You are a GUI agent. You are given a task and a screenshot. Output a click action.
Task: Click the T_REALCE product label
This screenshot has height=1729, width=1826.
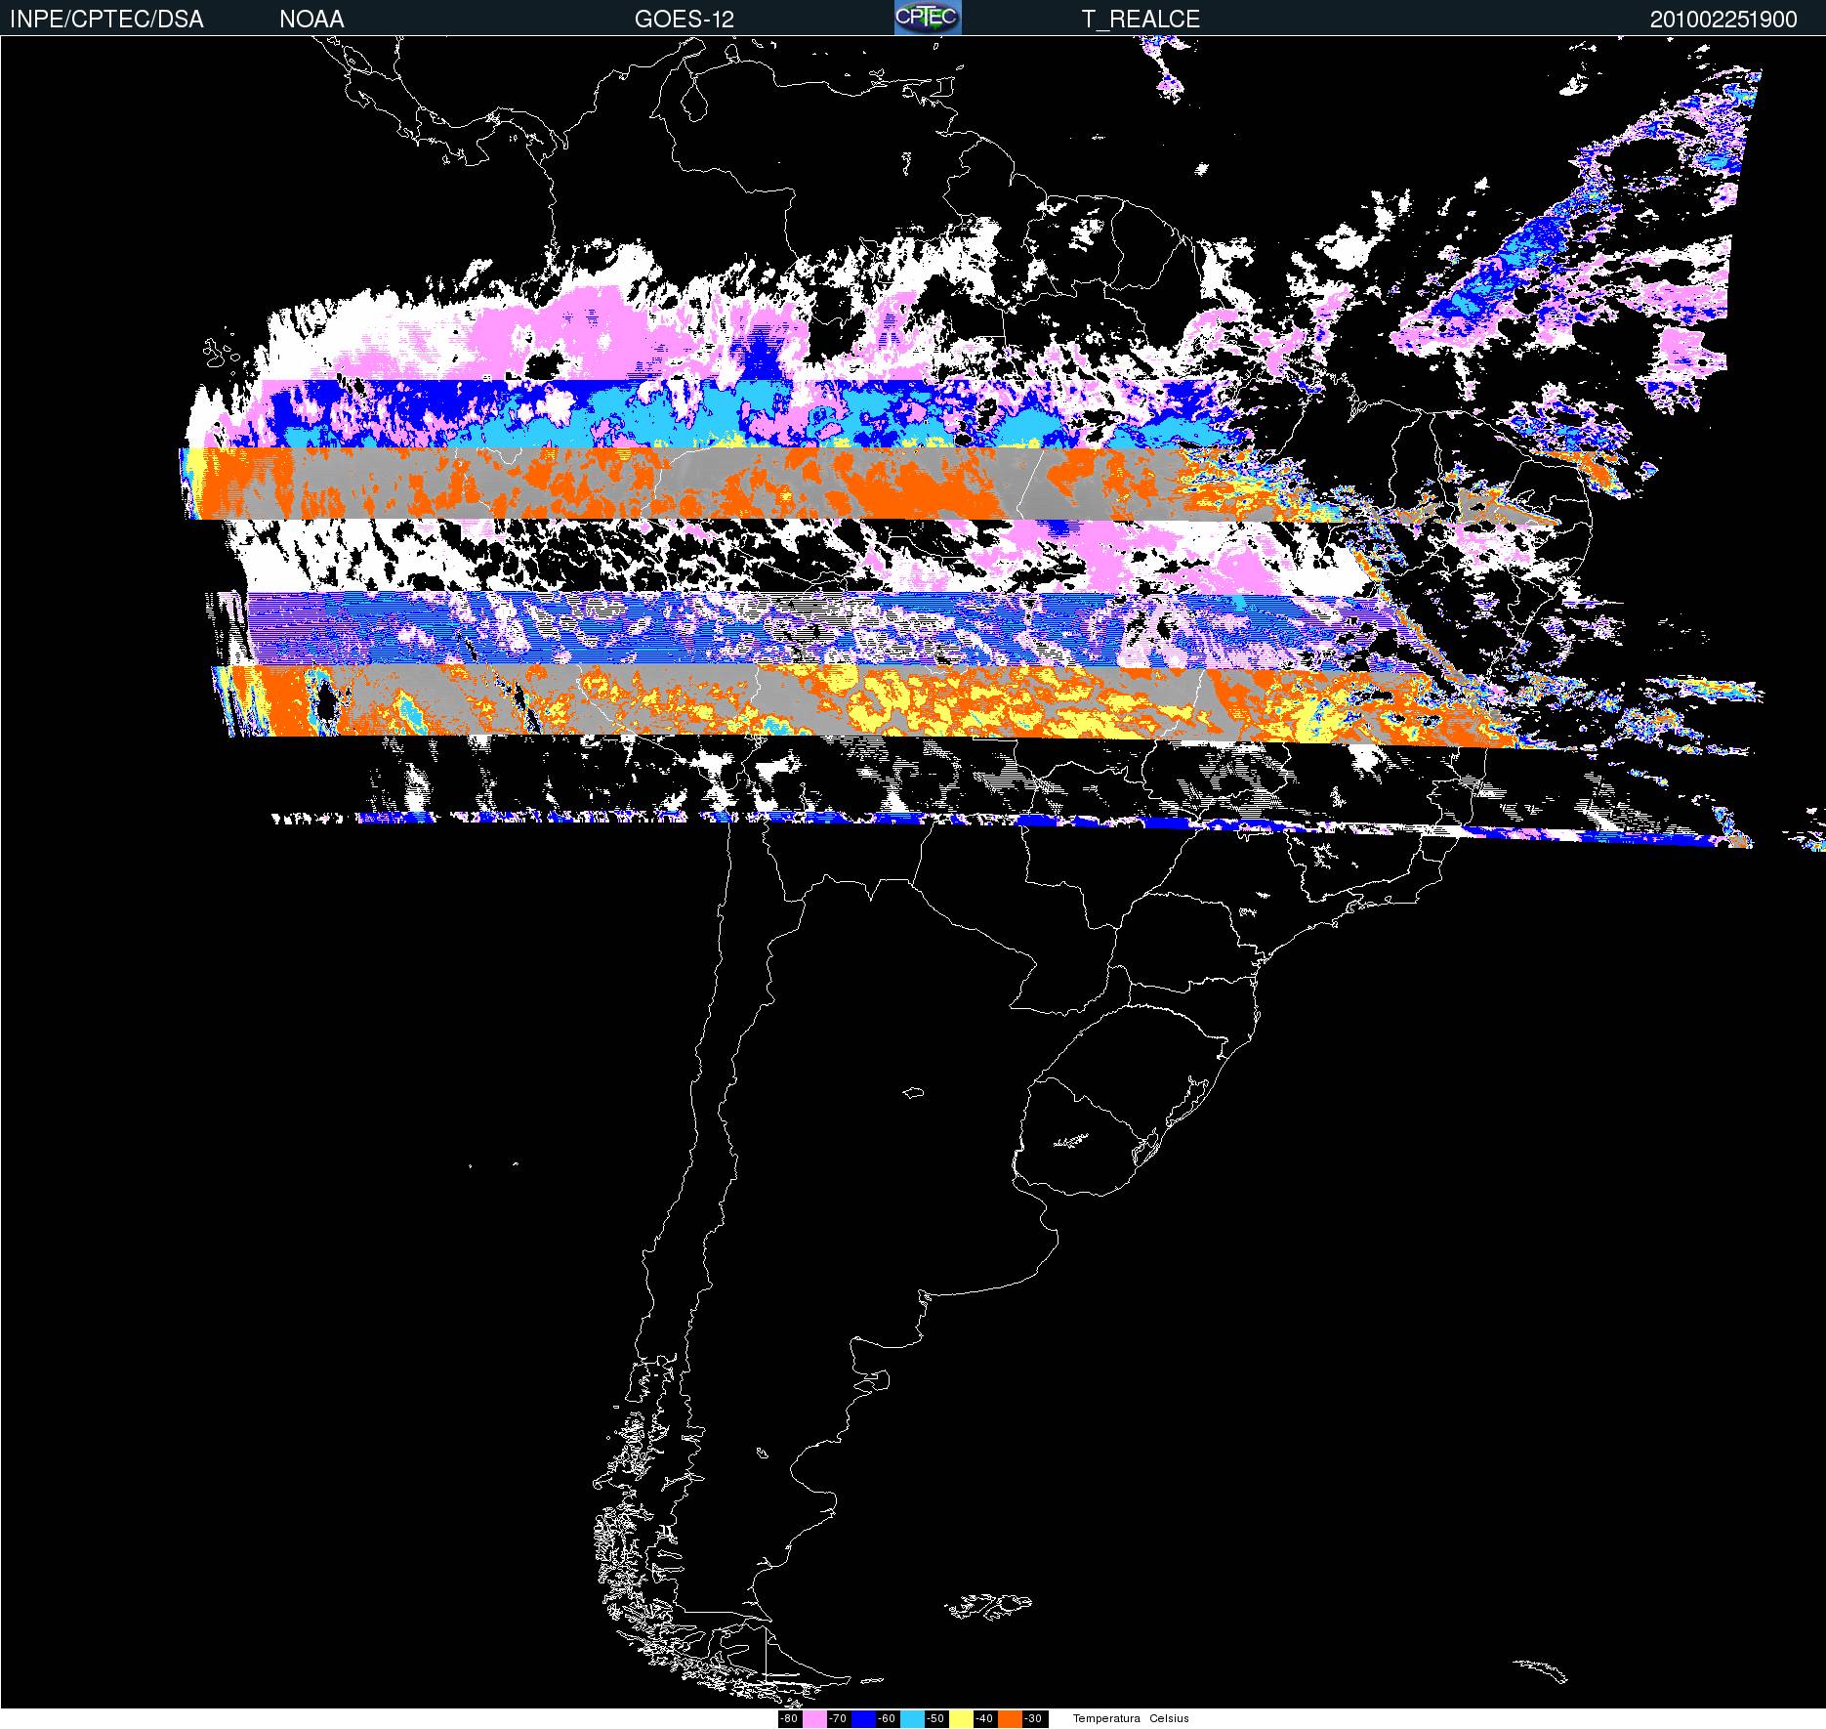(1141, 20)
